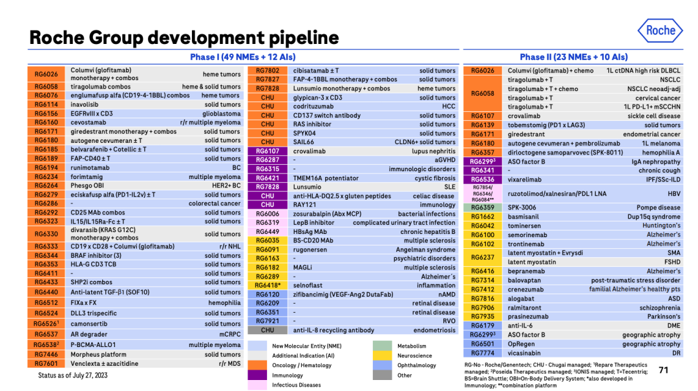Select the RG6330 code cell
Image resolution: width=698 pixels, height=391 pixels.
pyautogui.click(x=47, y=234)
